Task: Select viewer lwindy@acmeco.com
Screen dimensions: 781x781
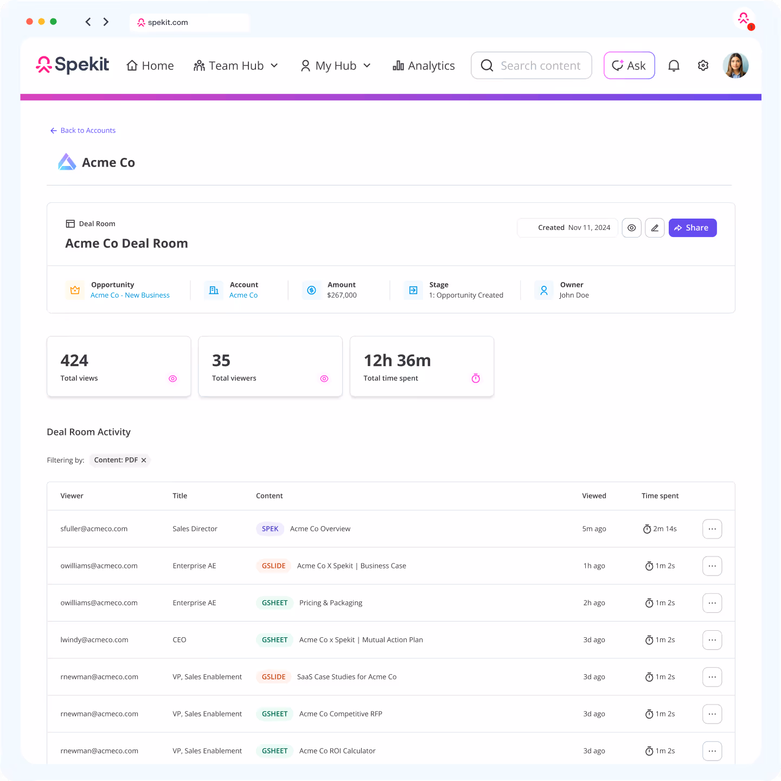Action: [x=94, y=640]
